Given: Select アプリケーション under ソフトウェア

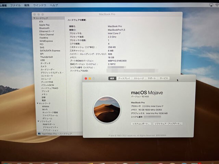Looking at the screenshot, I should point(51,130).
